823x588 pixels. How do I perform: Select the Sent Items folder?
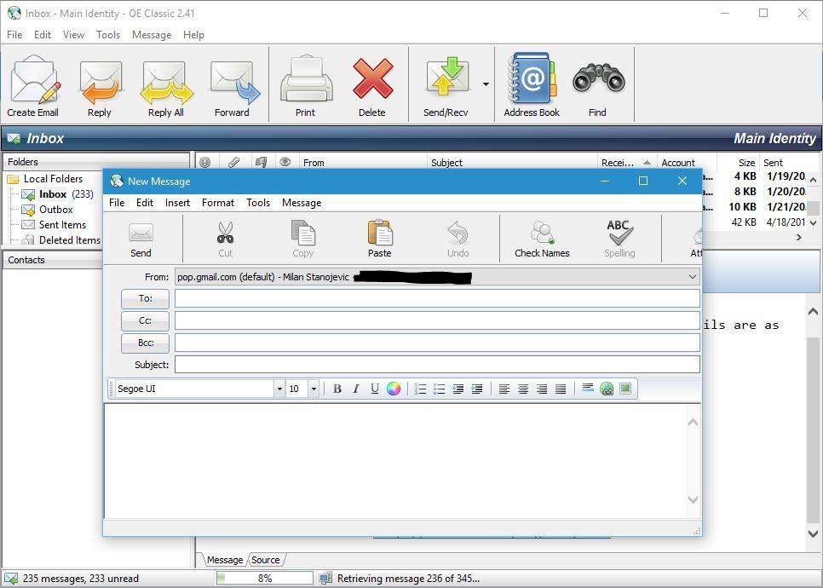tap(54, 225)
